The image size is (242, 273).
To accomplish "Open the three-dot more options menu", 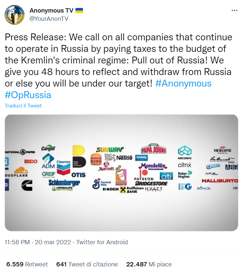I will point(234,10).
